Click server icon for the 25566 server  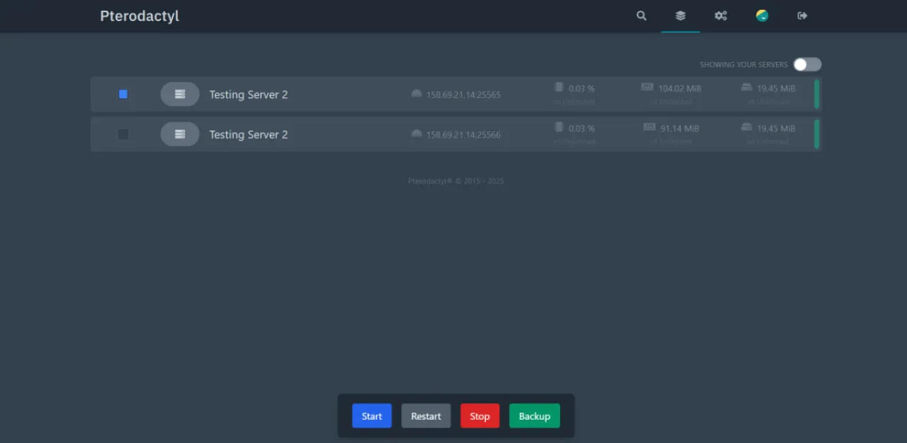[180, 134]
